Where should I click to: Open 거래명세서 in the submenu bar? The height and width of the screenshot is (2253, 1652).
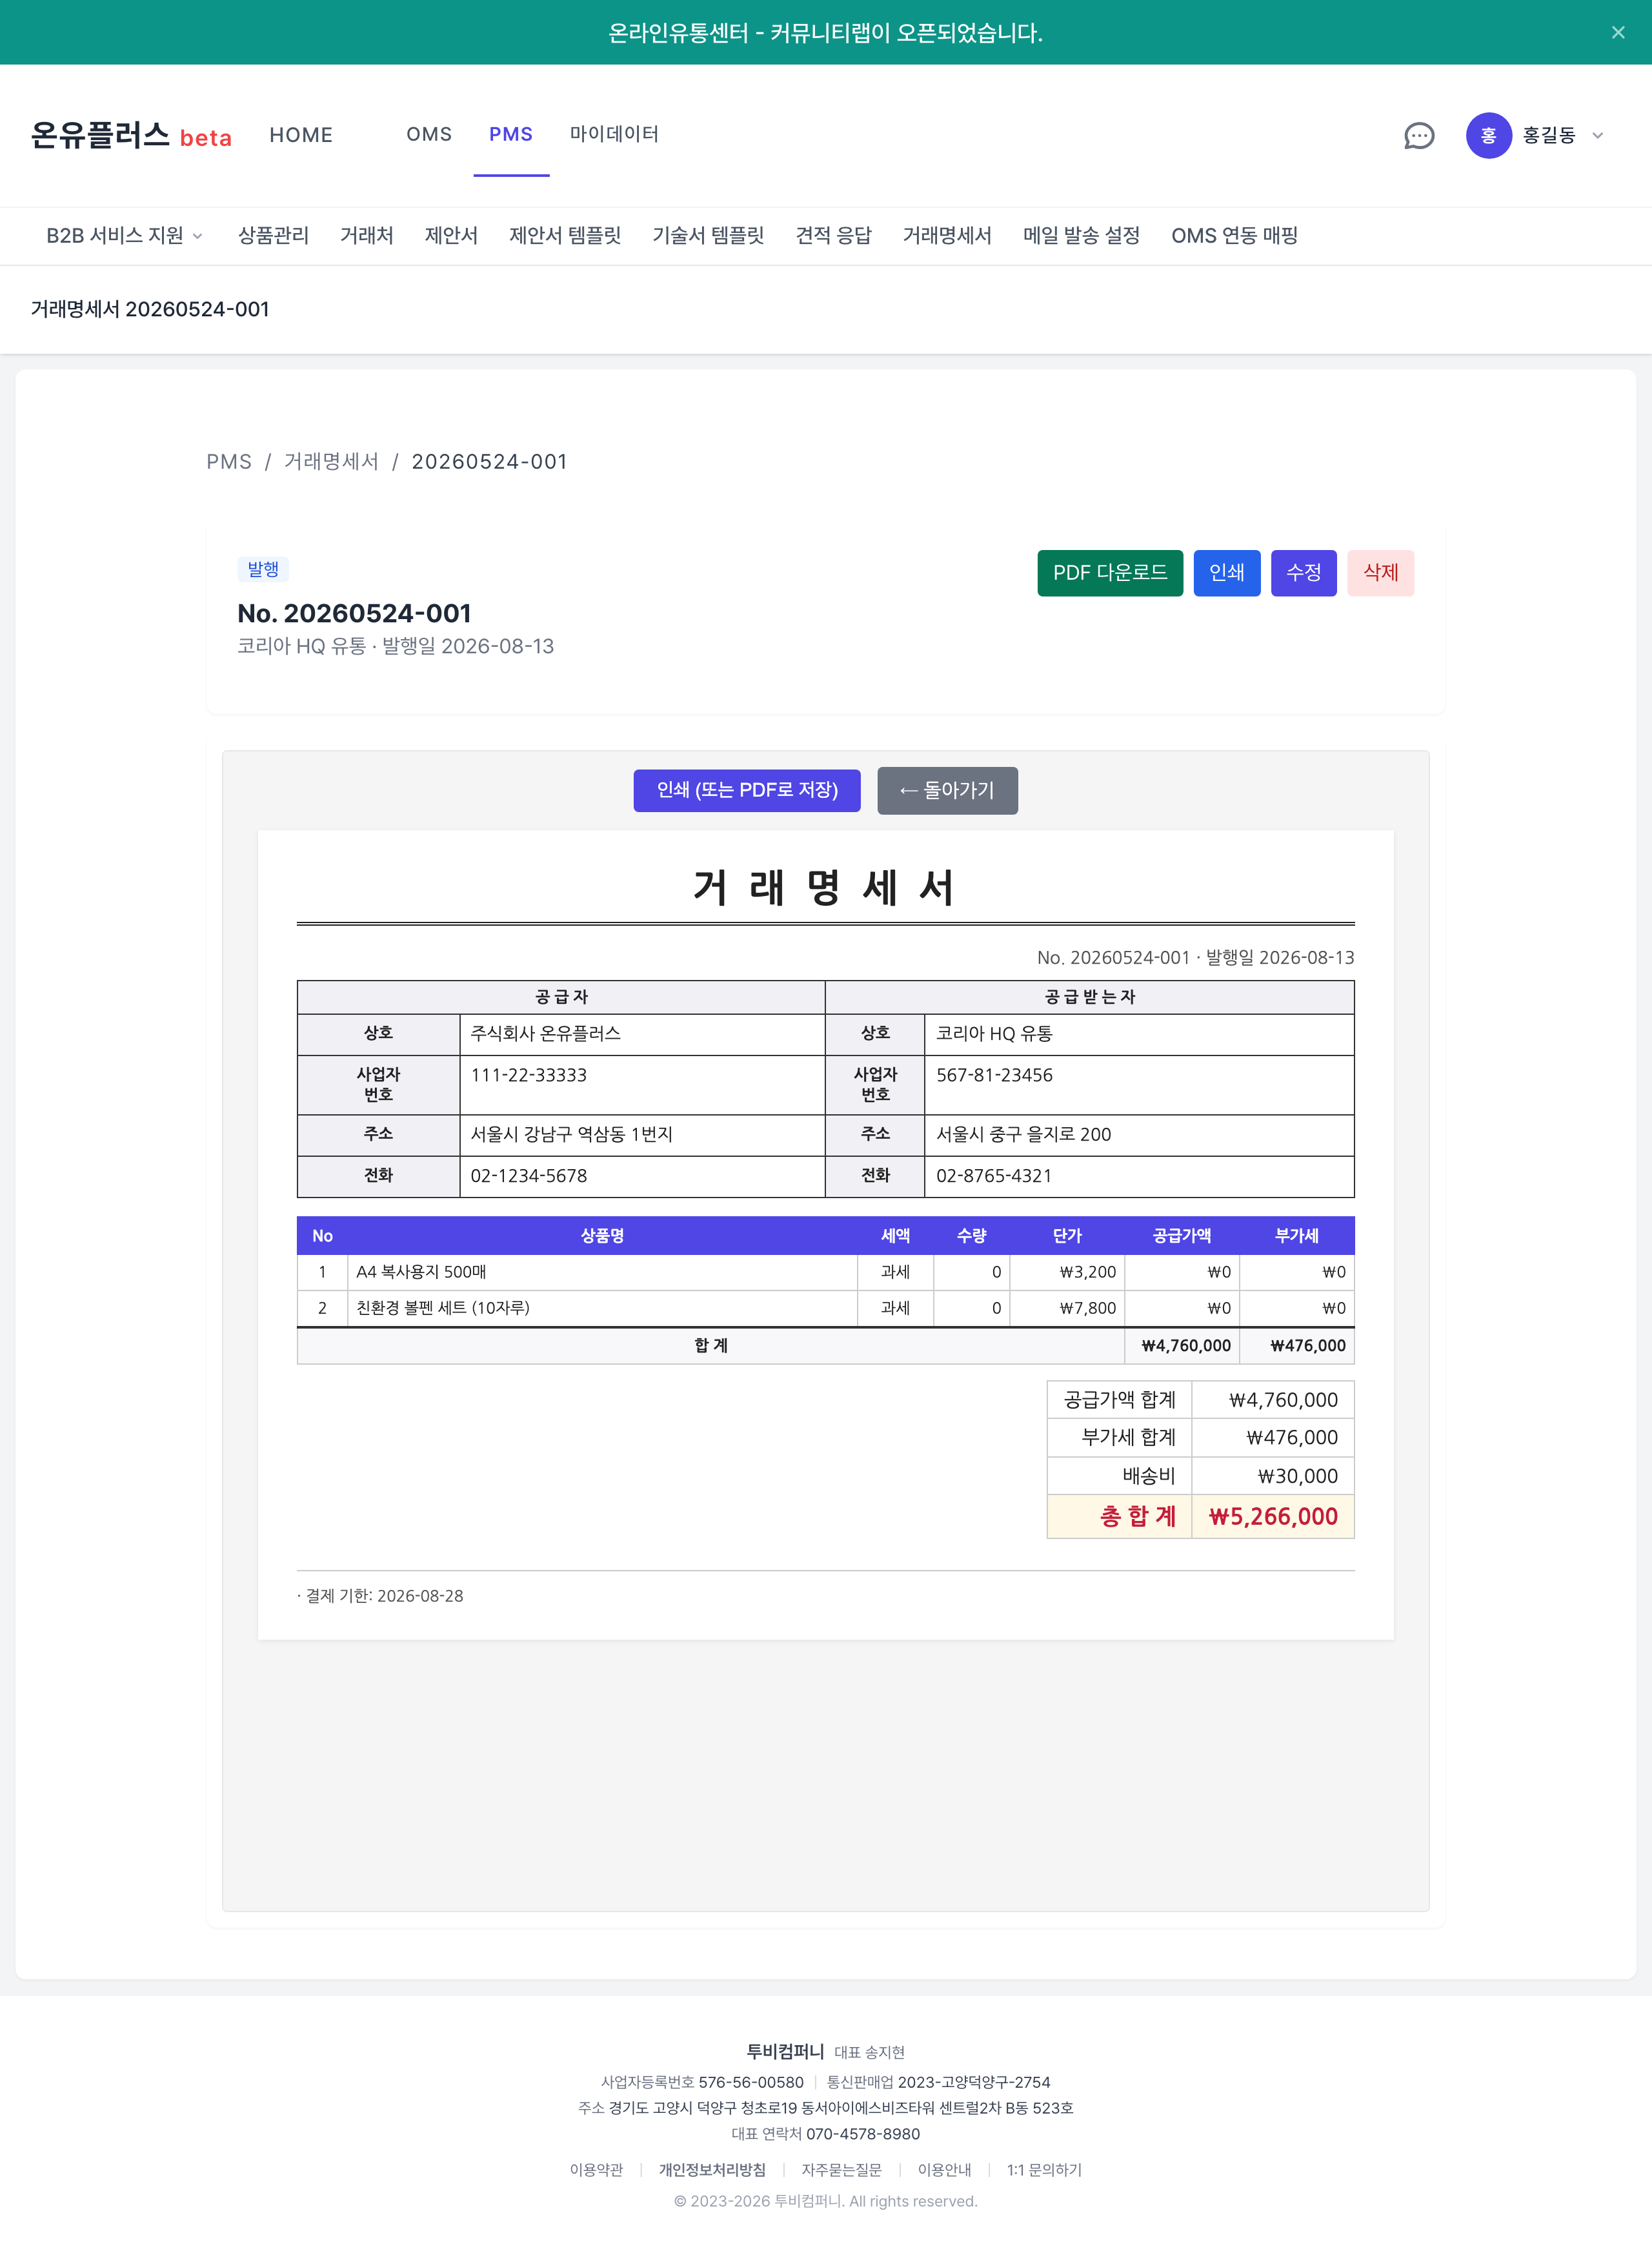coord(947,235)
